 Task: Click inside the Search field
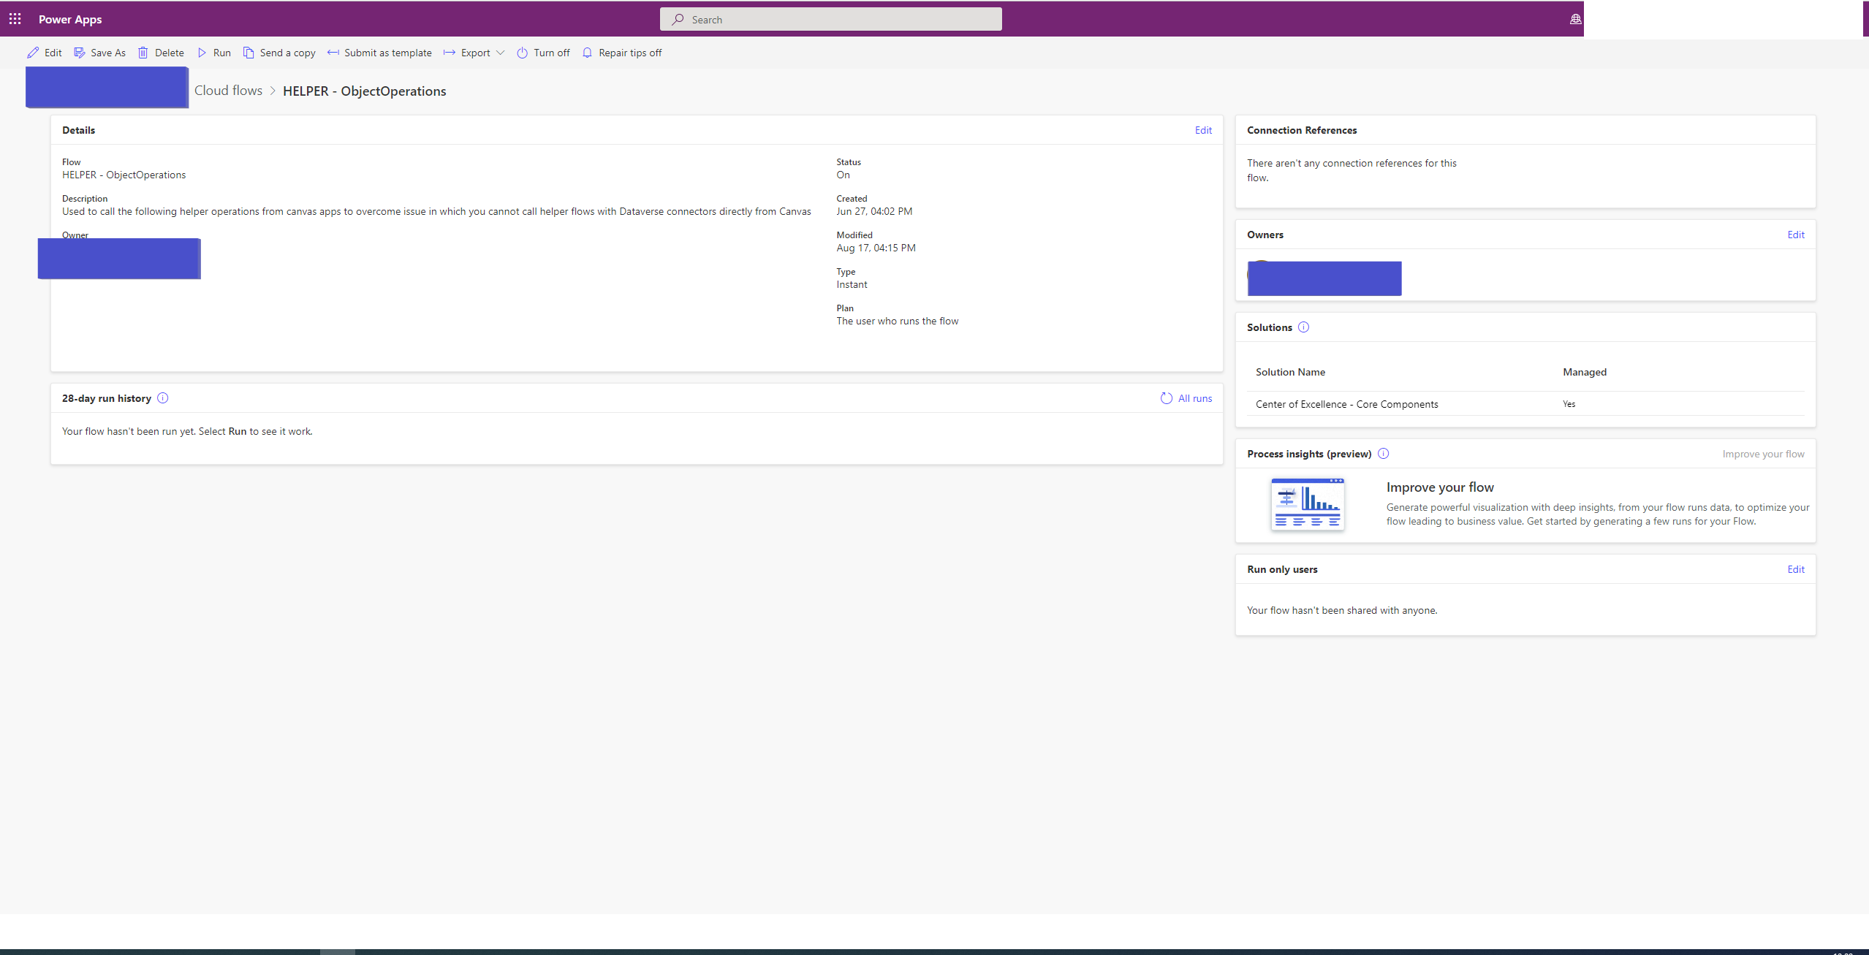click(831, 19)
